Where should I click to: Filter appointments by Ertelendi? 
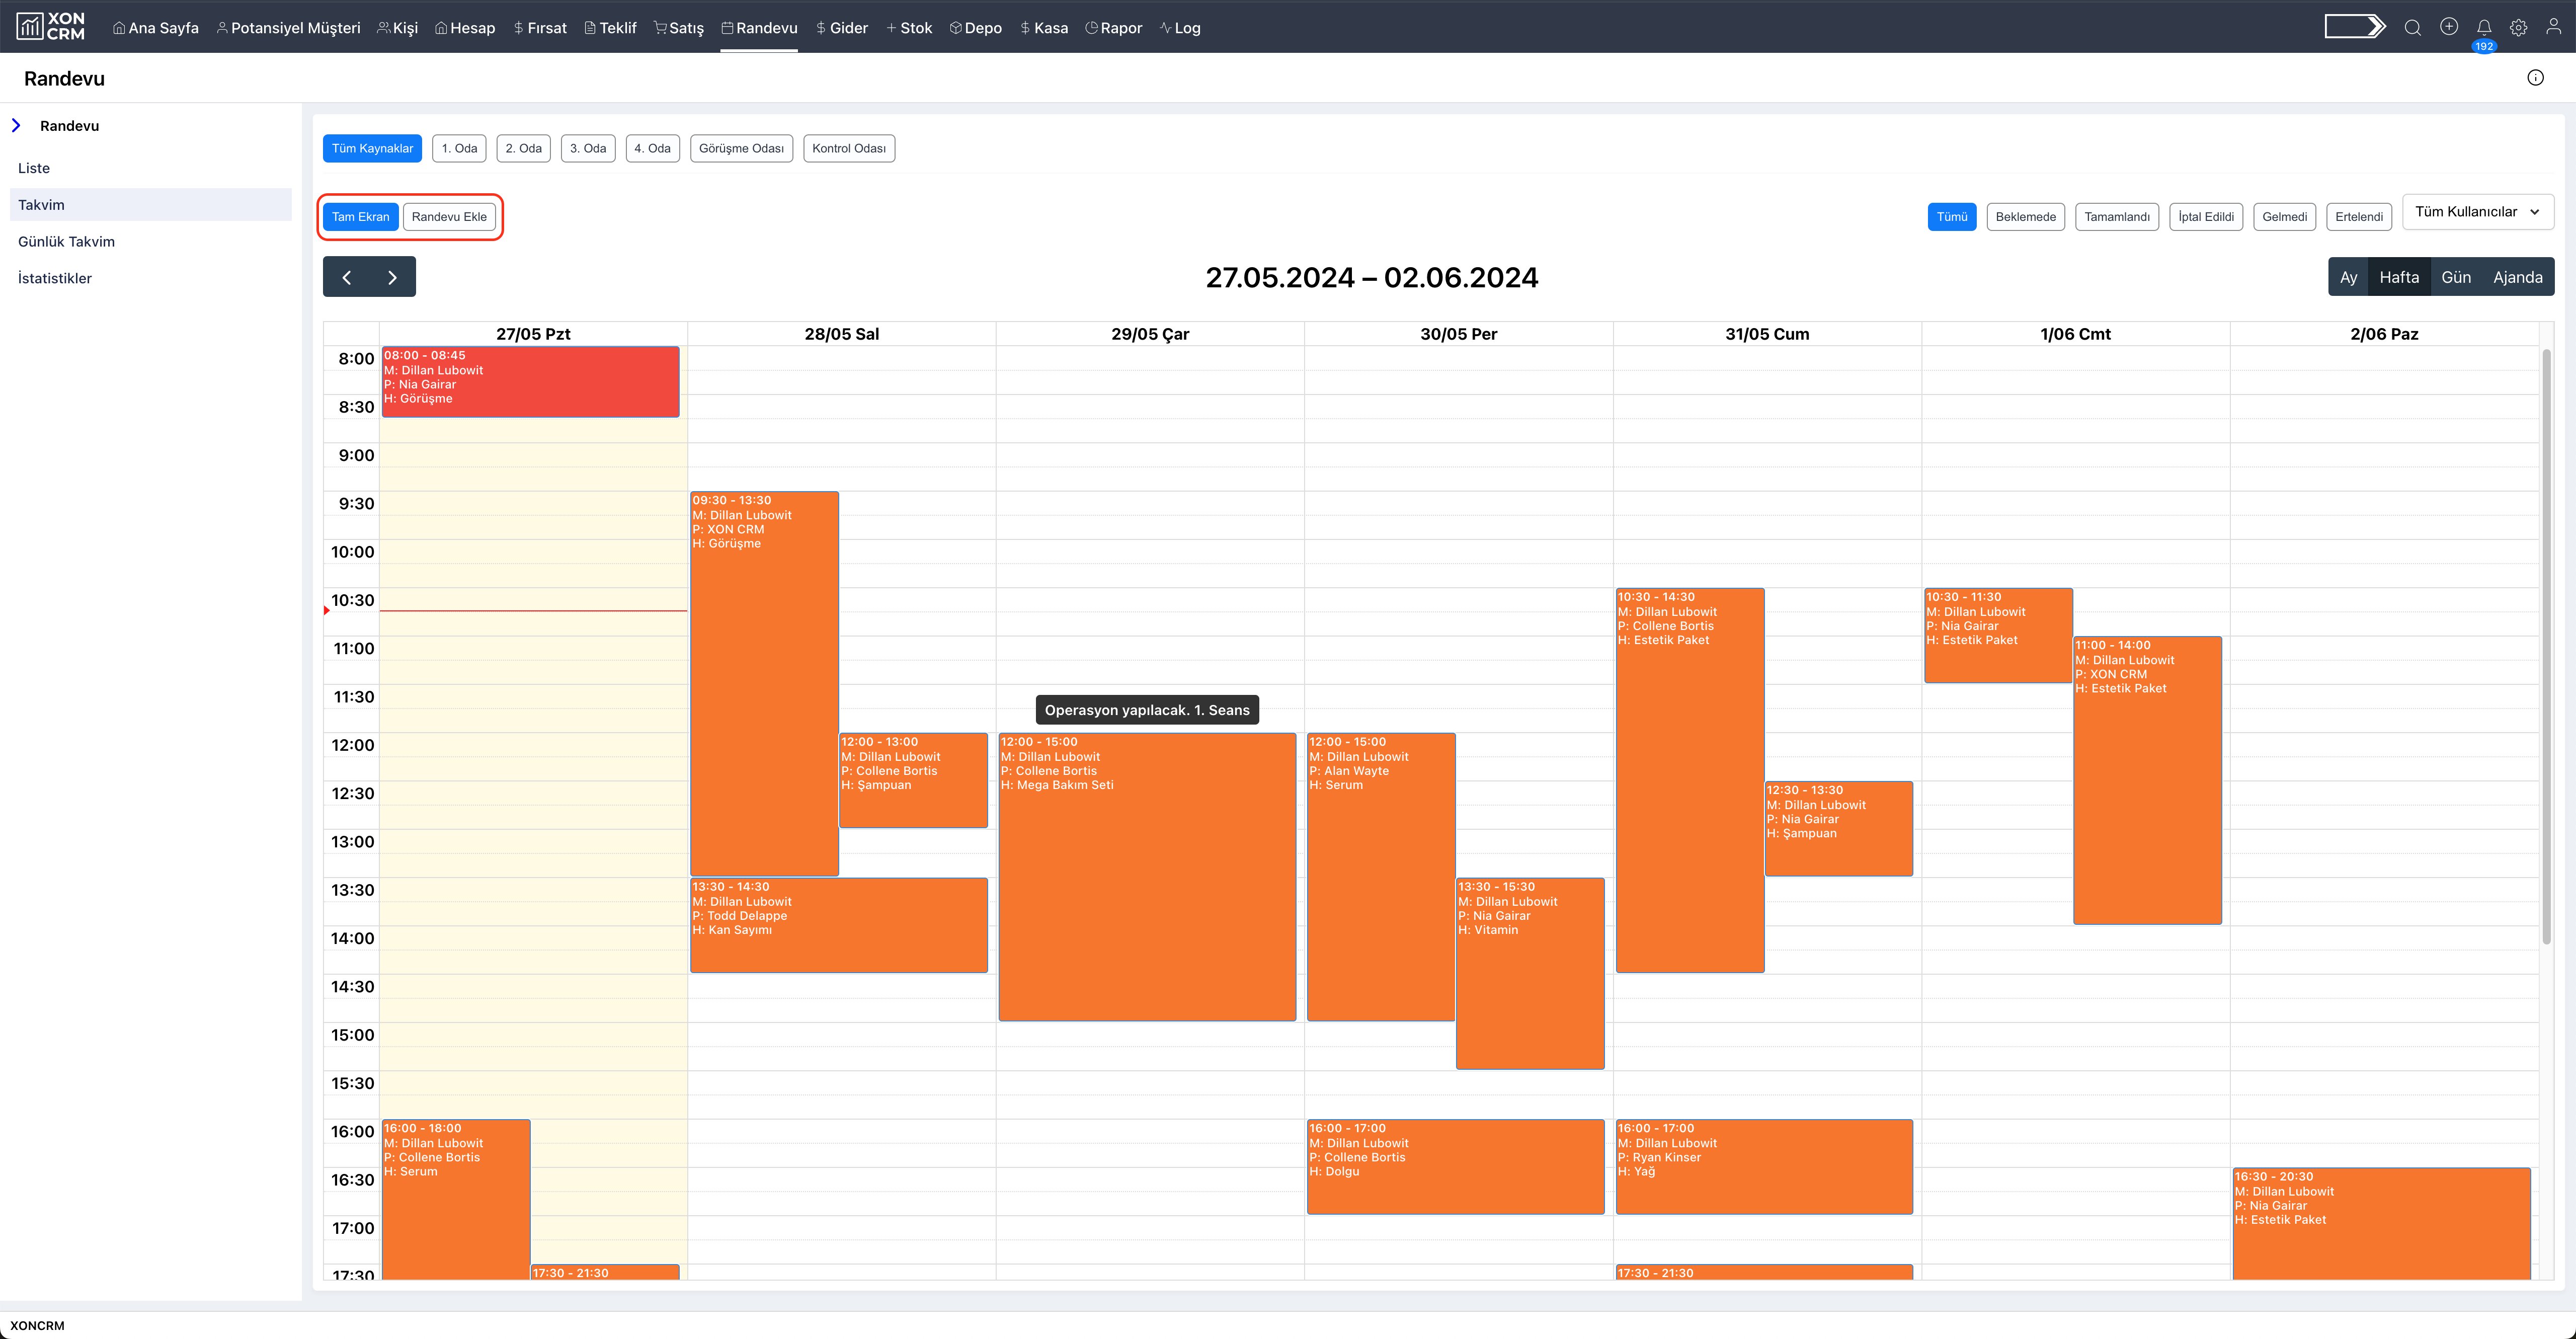(x=2358, y=217)
